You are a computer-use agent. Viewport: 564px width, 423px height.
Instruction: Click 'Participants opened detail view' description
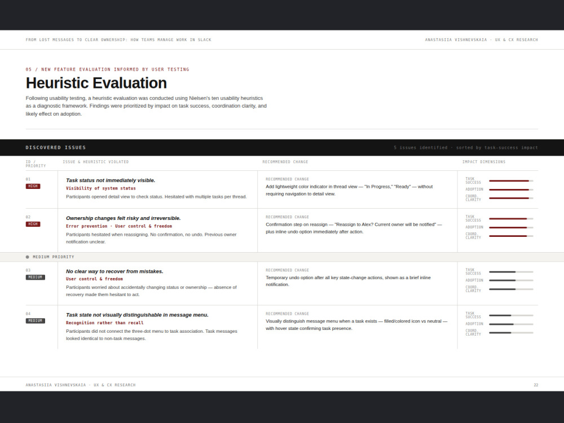tap(156, 197)
